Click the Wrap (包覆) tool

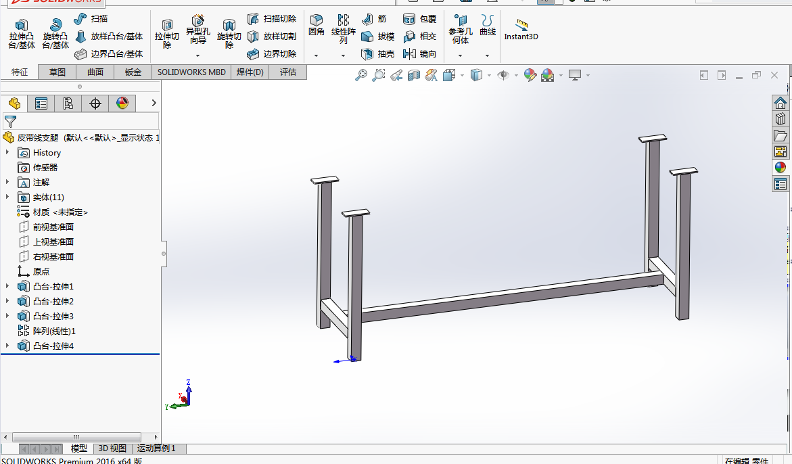(420, 19)
